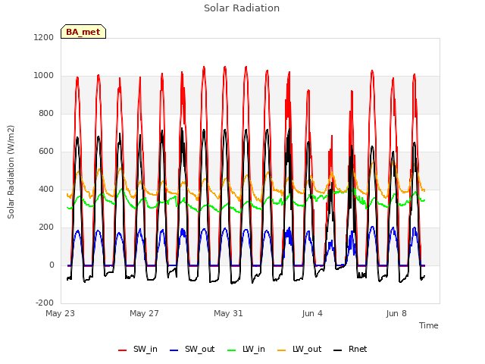This screenshot has height=364, width=485.
Task: Click the 600 y-axis tick label
Action: pyautogui.click(x=46, y=152)
